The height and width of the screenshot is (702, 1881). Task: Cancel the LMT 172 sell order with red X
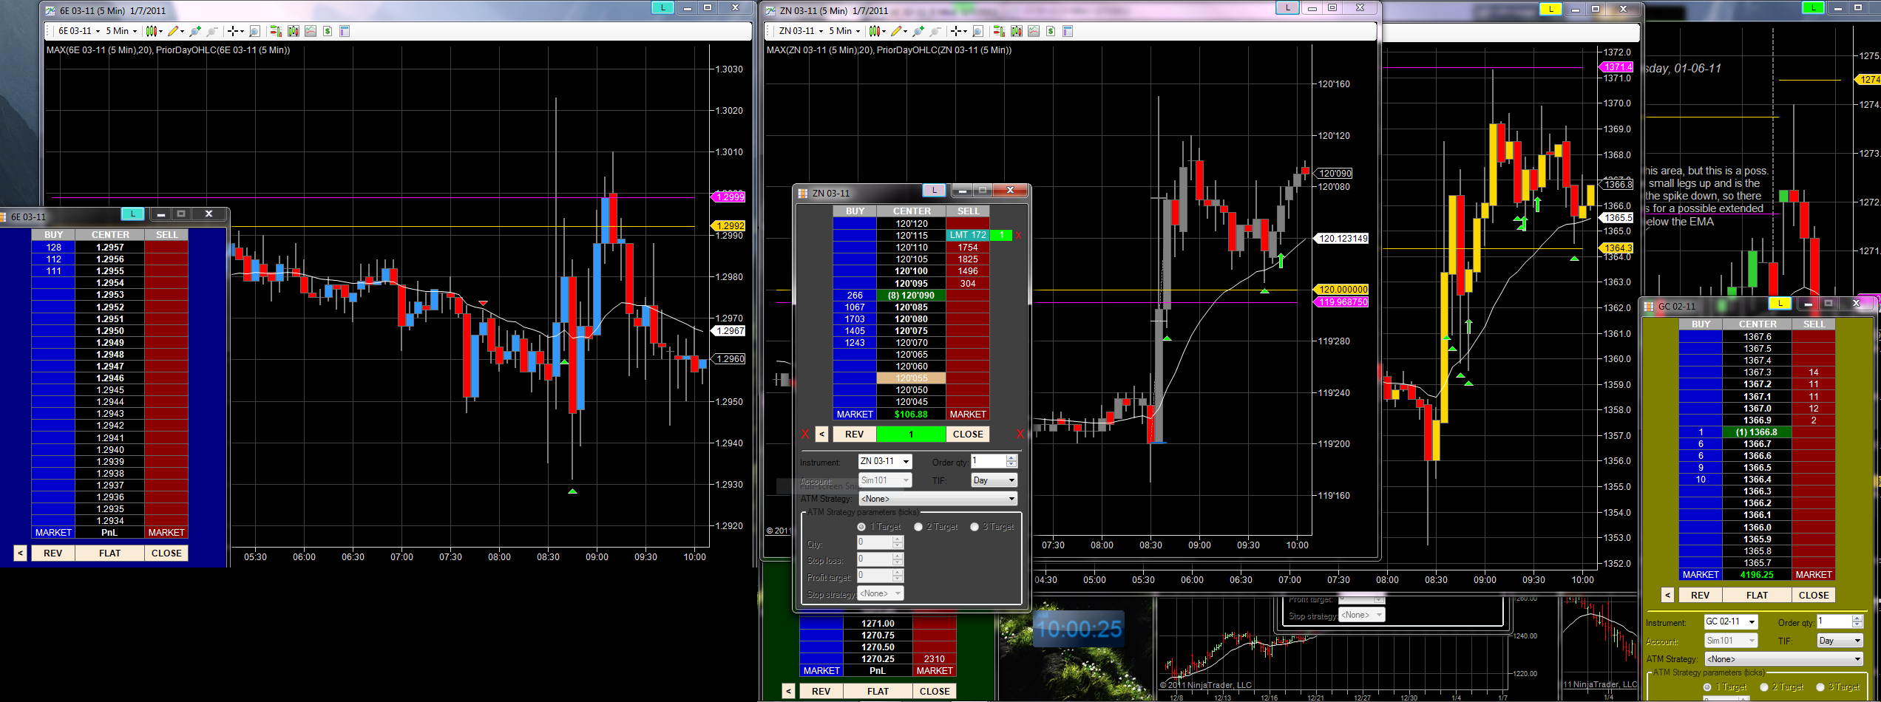(x=1019, y=236)
